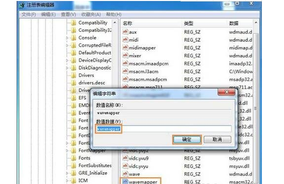Image resolution: width=284 pixels, height=184 pixels.
Task: Sort by the 名称 column header
Action: (151, 23)
